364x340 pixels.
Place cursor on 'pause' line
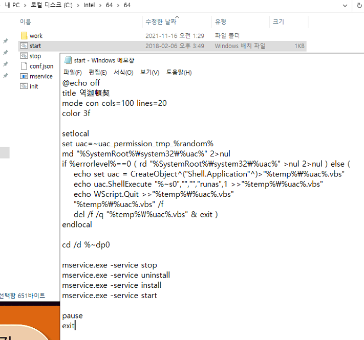(72, 316)
